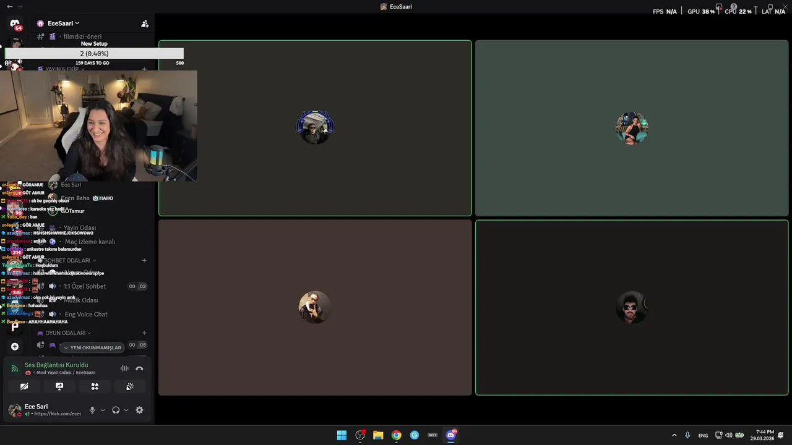Viewport: 792px width, 445px height.
Task: Click the tray microphone icon
Action: pyautogui.click(x=687, y=435)
